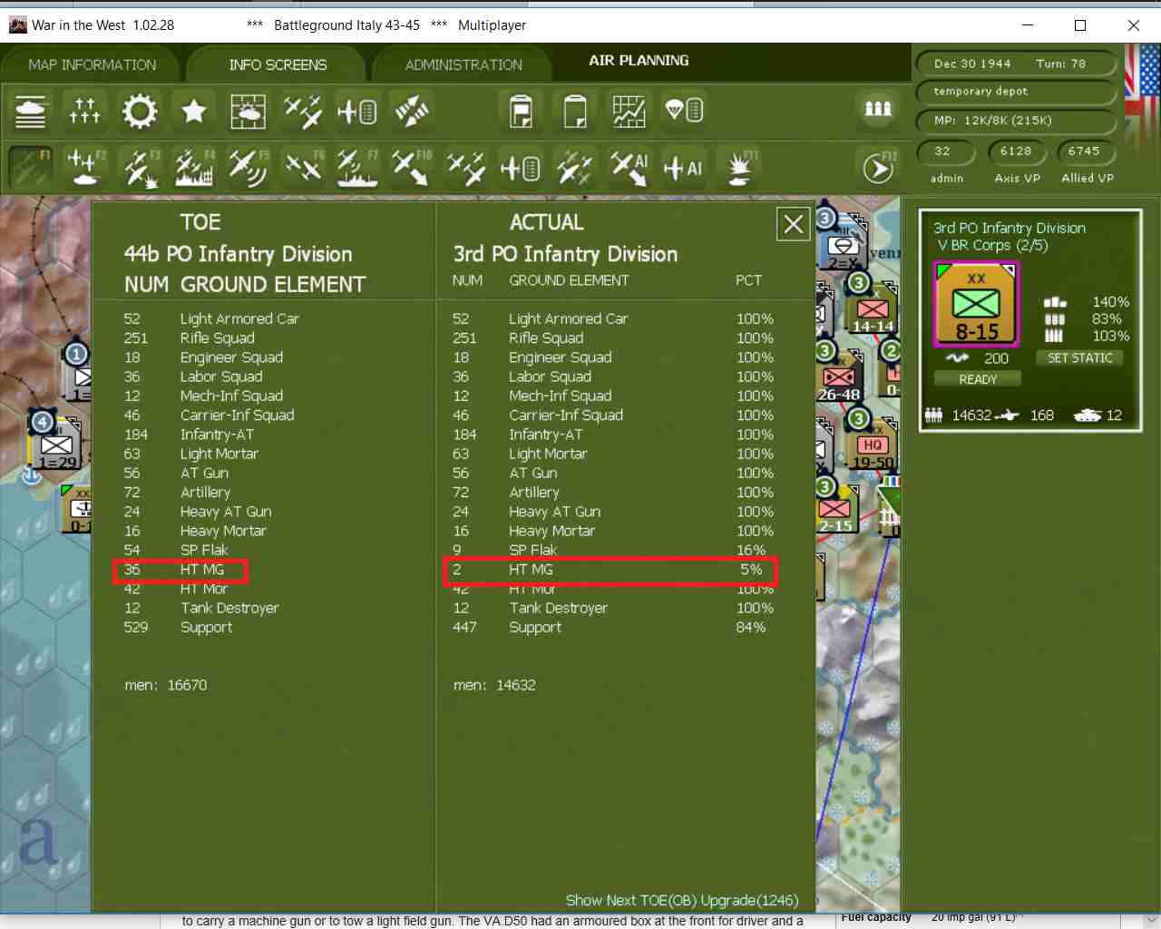Click the tank list icon at toolbar start
The height and width of the screenshot is (929, 1161).
click(30, 112)
